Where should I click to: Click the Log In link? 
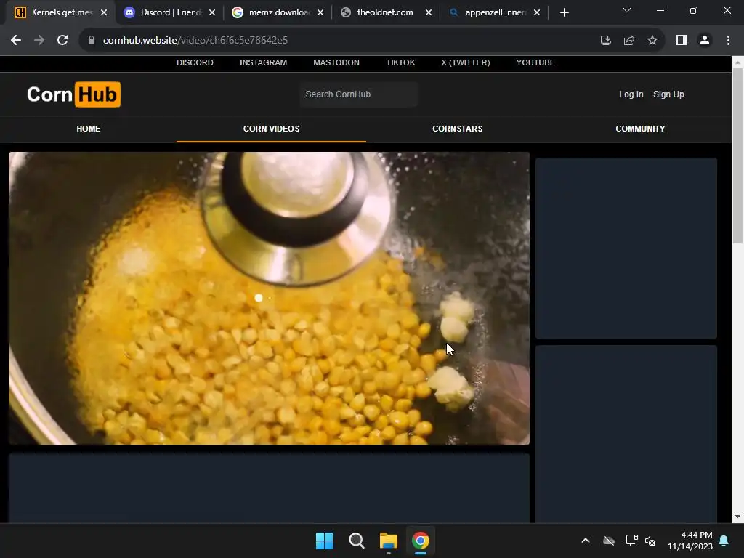631,94
